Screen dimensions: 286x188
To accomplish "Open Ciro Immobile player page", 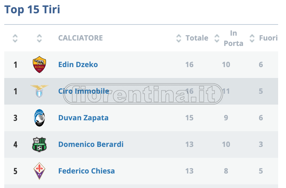I will point(84,91).
